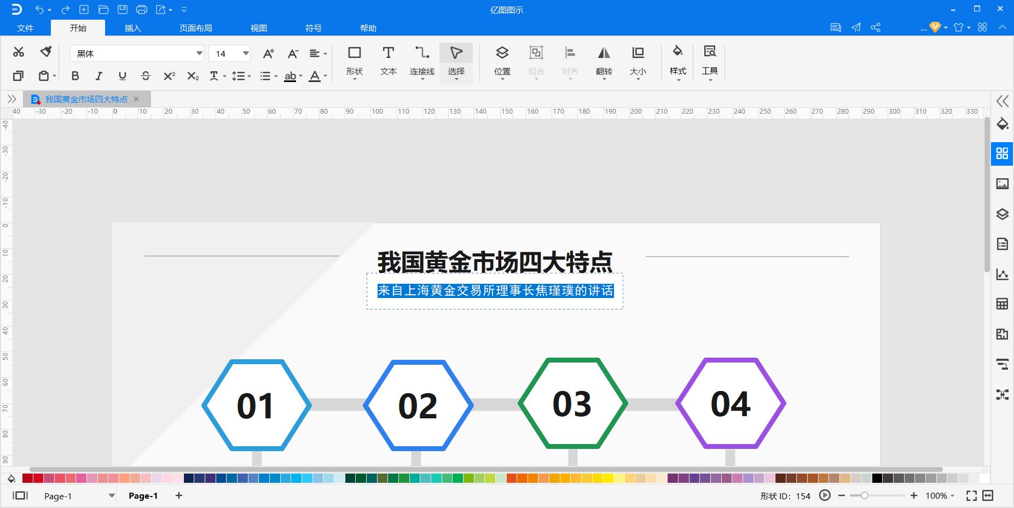This screenshot has width=1014, height=508.
Task: Open the 视图 ribbon tab
Action: [258, 27]
